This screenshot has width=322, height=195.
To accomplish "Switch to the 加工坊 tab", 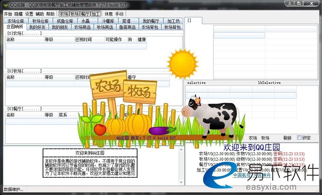I will coord(173,21).
